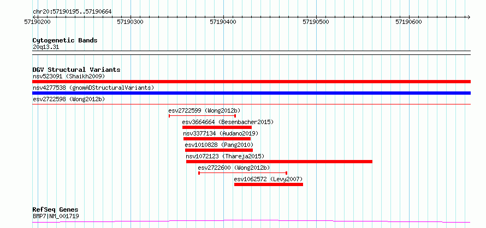Click the nsv4277538 (gnomADStructuralVariants) label
Viewport: 486px width, 228px height.
pos(93,88)
